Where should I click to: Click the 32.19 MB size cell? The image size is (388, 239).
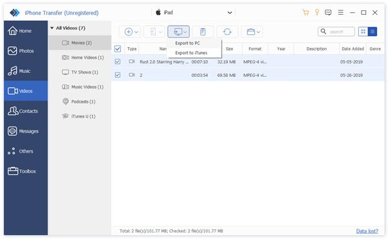tap(226, 62)
